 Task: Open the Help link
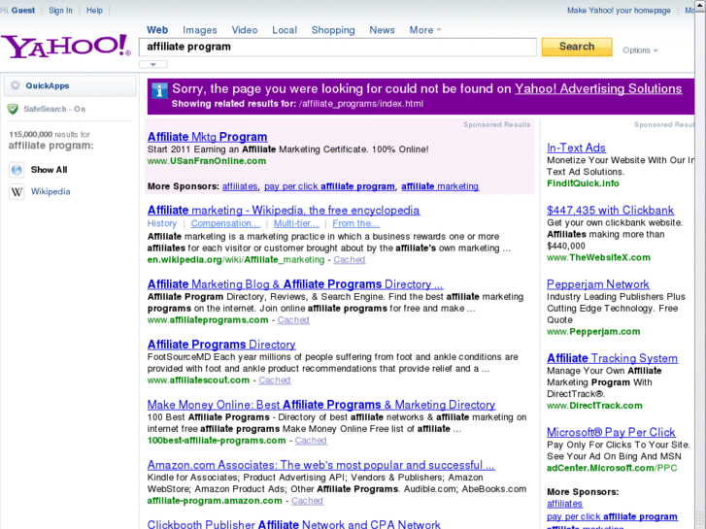94,11
